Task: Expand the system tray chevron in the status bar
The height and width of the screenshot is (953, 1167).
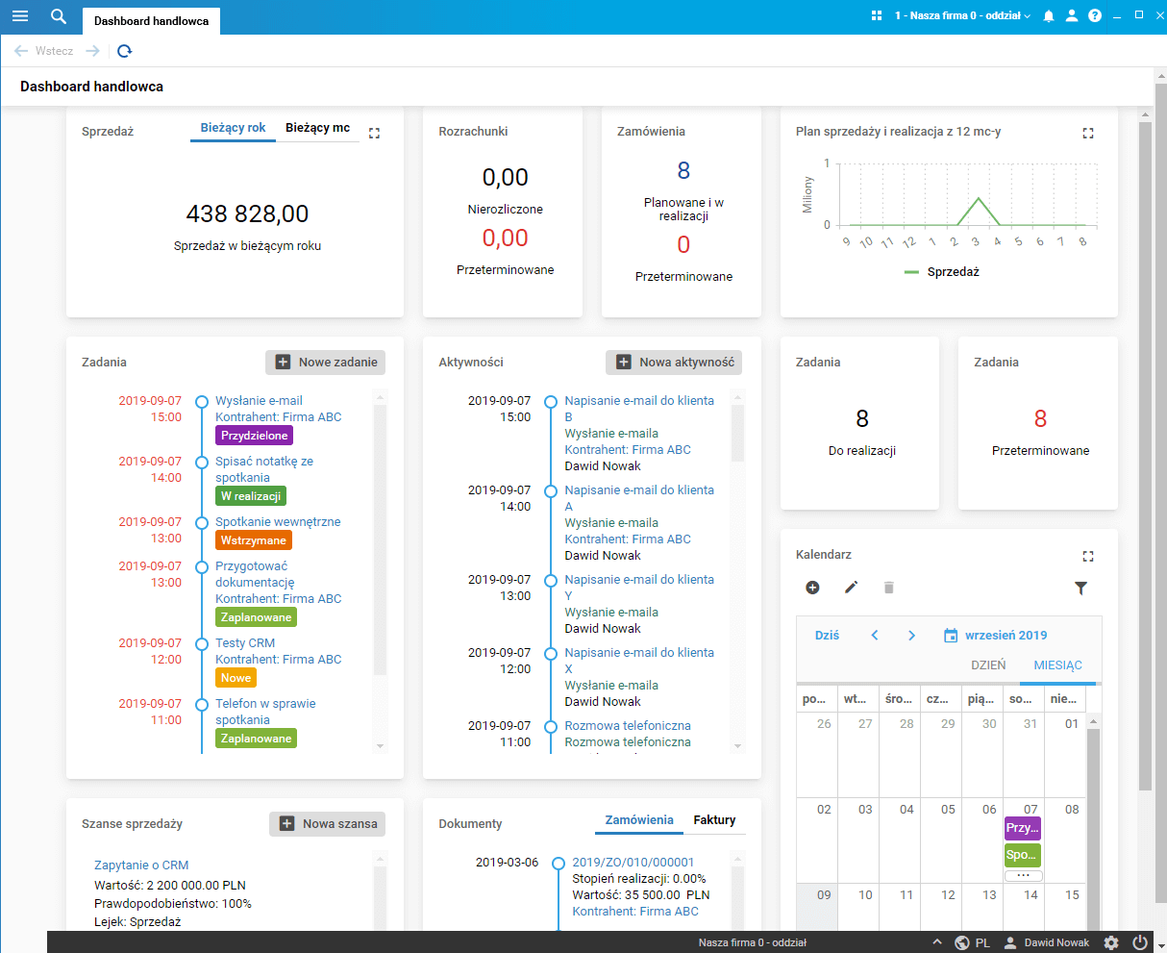Action: tap(937, 942)
